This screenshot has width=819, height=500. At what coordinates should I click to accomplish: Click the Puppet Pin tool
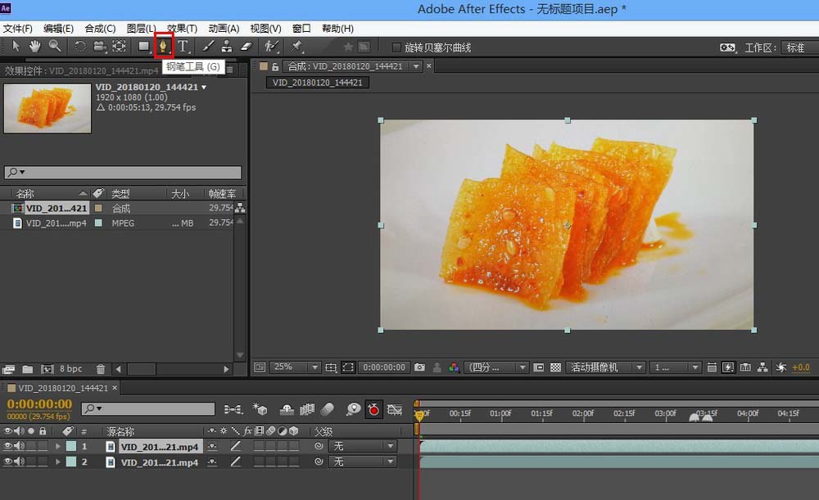[x=296, y=47]
